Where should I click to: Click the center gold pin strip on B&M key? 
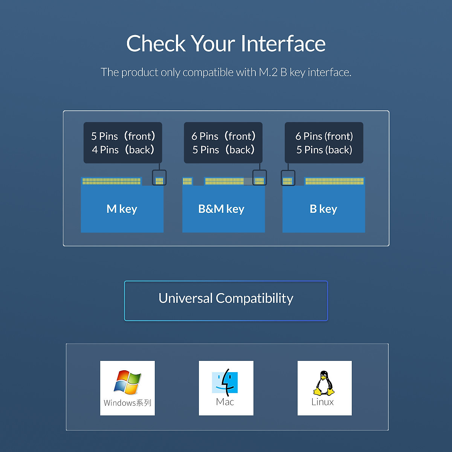point(224,181)
